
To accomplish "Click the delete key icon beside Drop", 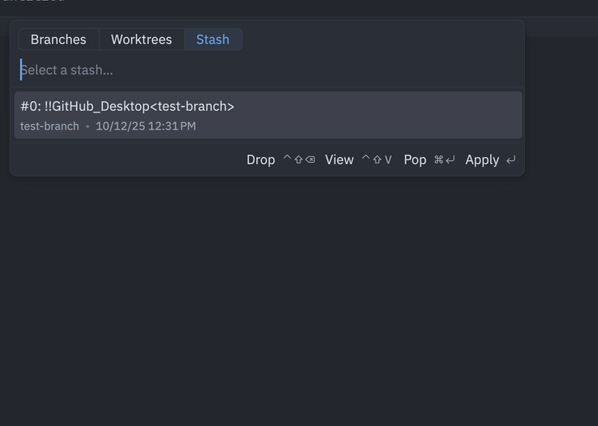I will [310, 160].
